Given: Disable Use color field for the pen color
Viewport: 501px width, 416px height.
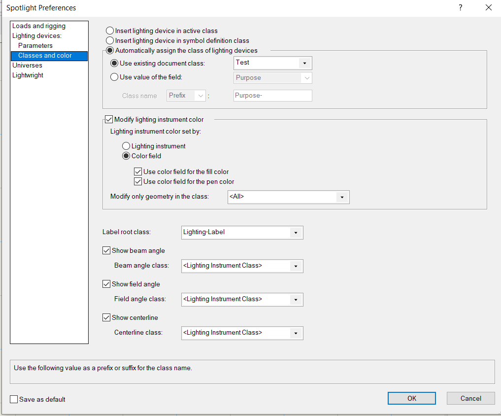Looking at the screenshot, I should (x=138, y=181).
